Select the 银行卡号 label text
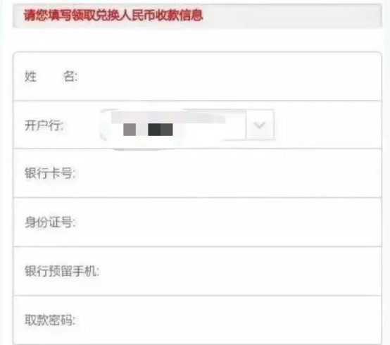Image resolution: width=390 pixels, height=345 pixels. 50,173
